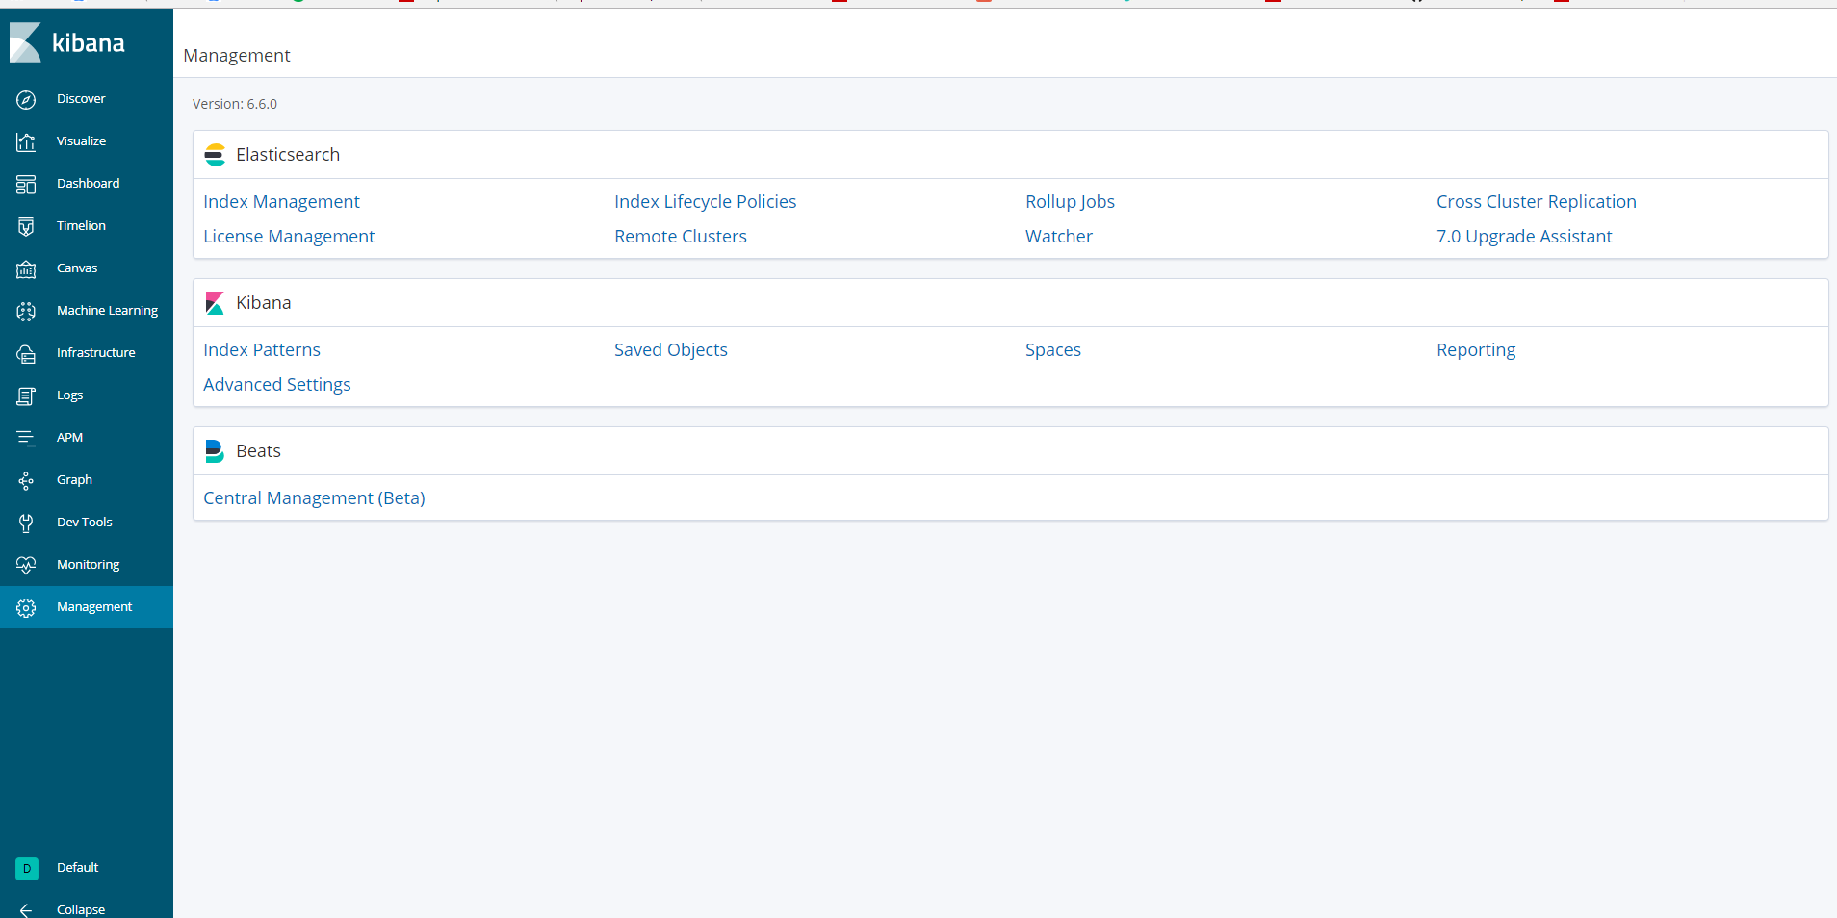Open 7.0 Upgrade Assistant link
Screen dimensions: 1837x918
coord(1524,237)
